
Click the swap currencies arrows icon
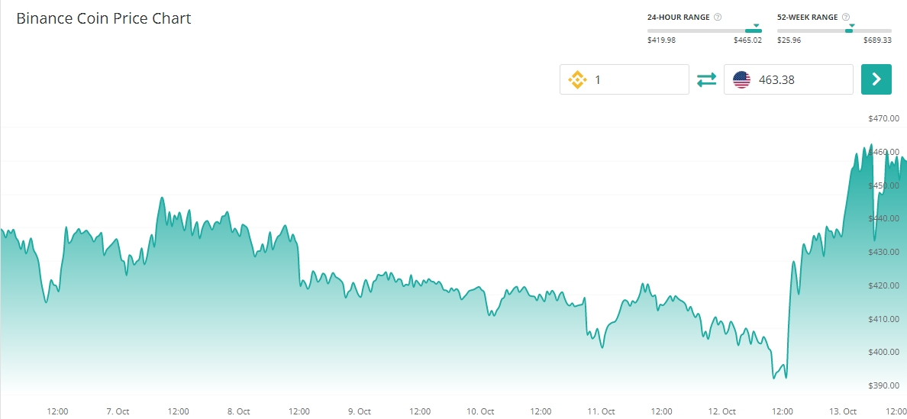(706, 79)
